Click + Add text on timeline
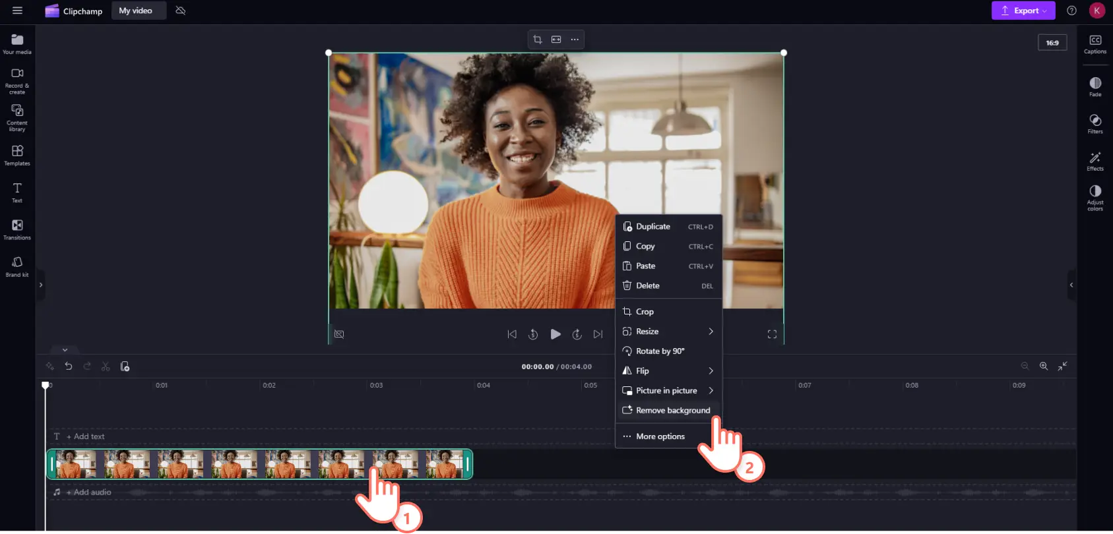1113x534 pixels. click(x=85, y=436)
